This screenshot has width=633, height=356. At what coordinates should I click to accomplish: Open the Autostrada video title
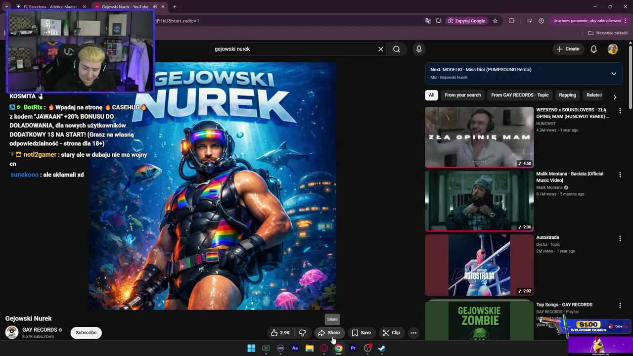(x=548, y=237)
